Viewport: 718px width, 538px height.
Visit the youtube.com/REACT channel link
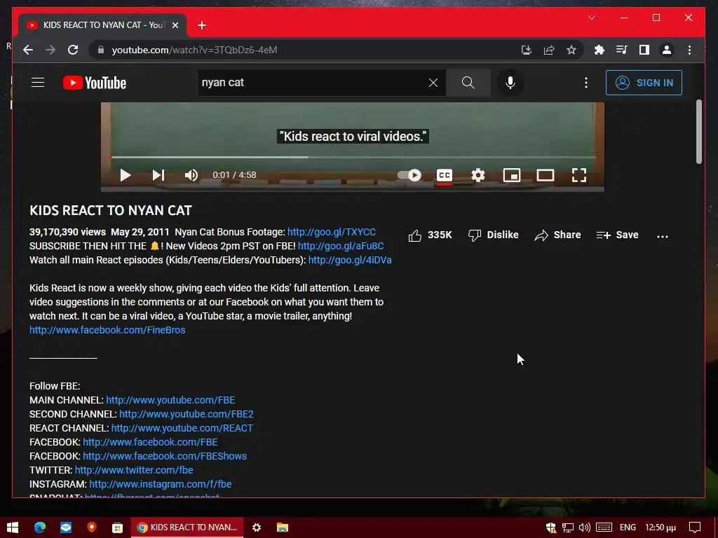(182, 428)
